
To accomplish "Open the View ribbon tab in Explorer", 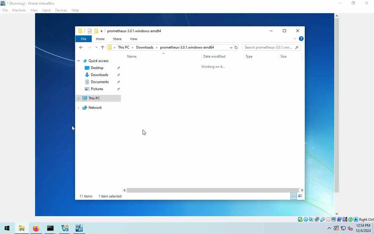I will point(134,39).
